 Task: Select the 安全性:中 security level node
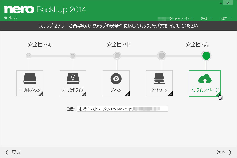point(117,56)
